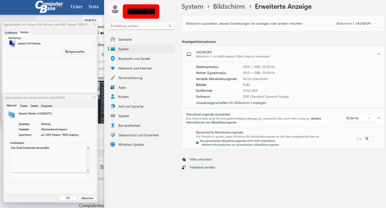Screen dimensions: 386x208
Task: Click the Feedback senden icon
Action: coord(184,167)
